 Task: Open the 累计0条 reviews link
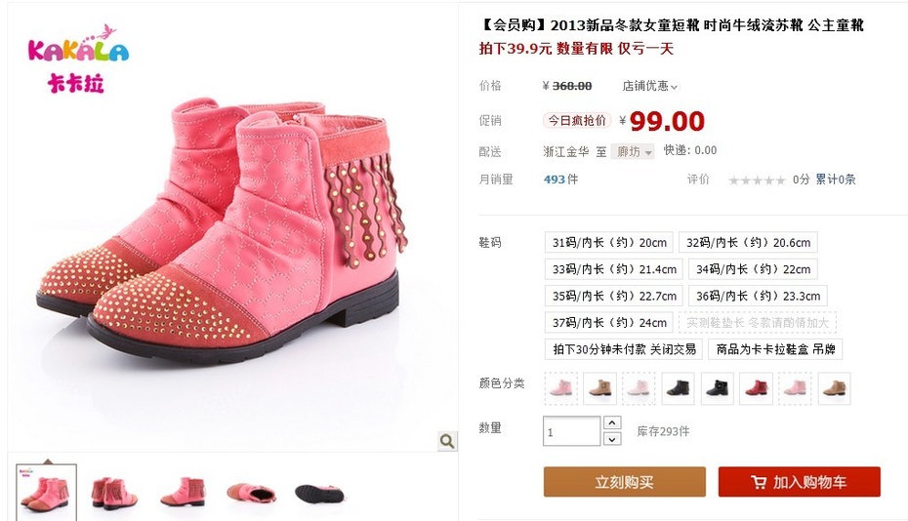[836, 180]
